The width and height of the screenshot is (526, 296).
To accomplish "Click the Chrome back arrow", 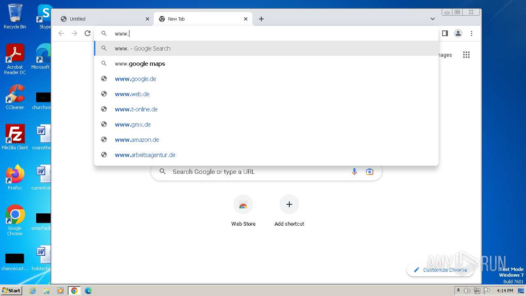I will (61, 33).
